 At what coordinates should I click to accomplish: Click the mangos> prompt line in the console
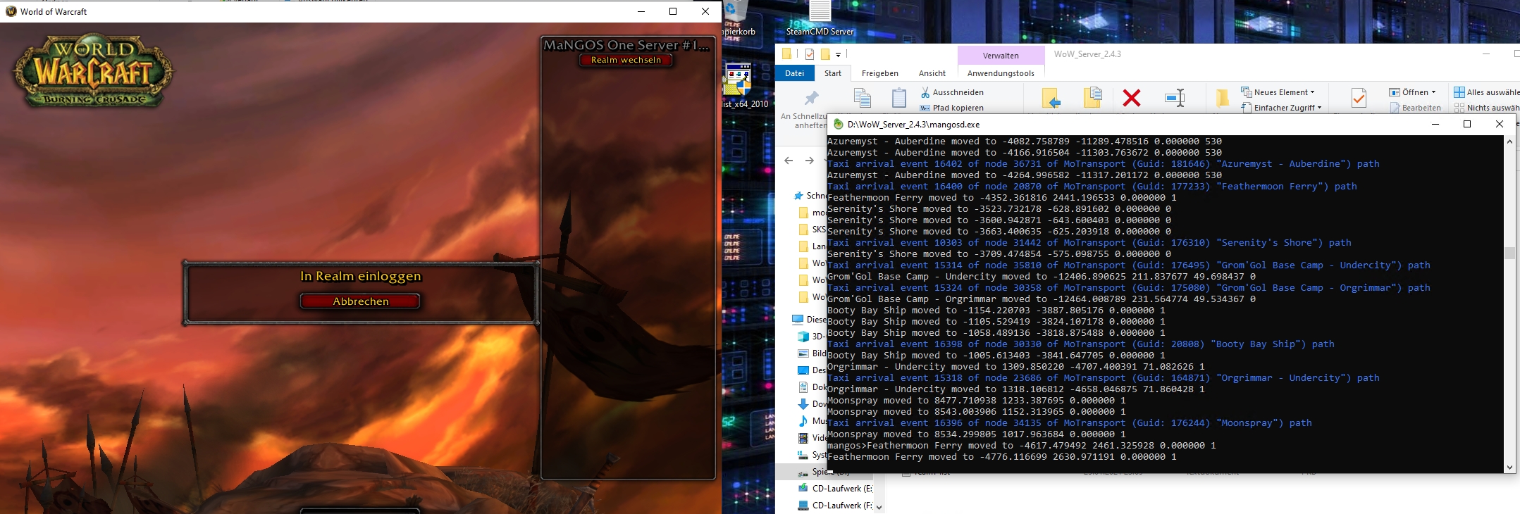pos(1021,446)
